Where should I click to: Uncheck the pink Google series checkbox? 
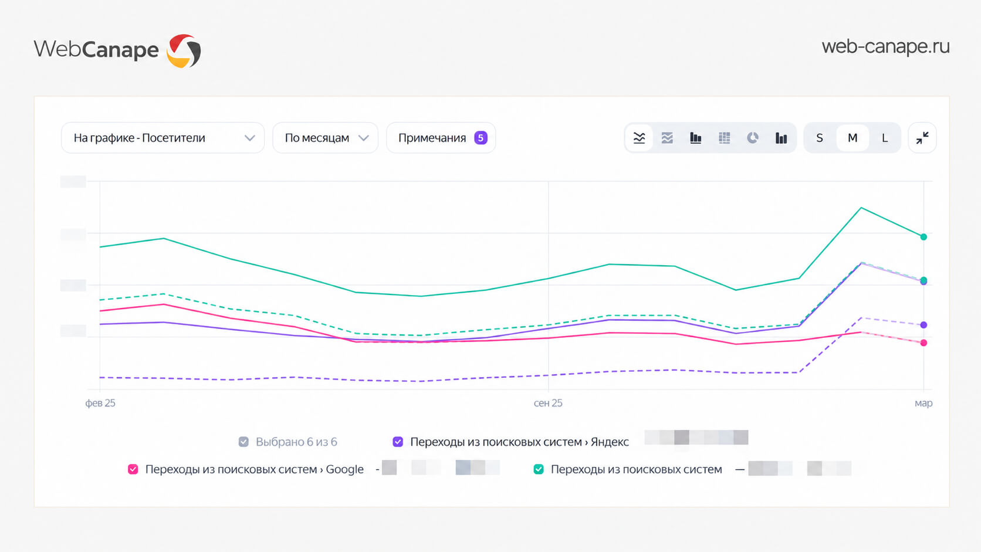133,469
